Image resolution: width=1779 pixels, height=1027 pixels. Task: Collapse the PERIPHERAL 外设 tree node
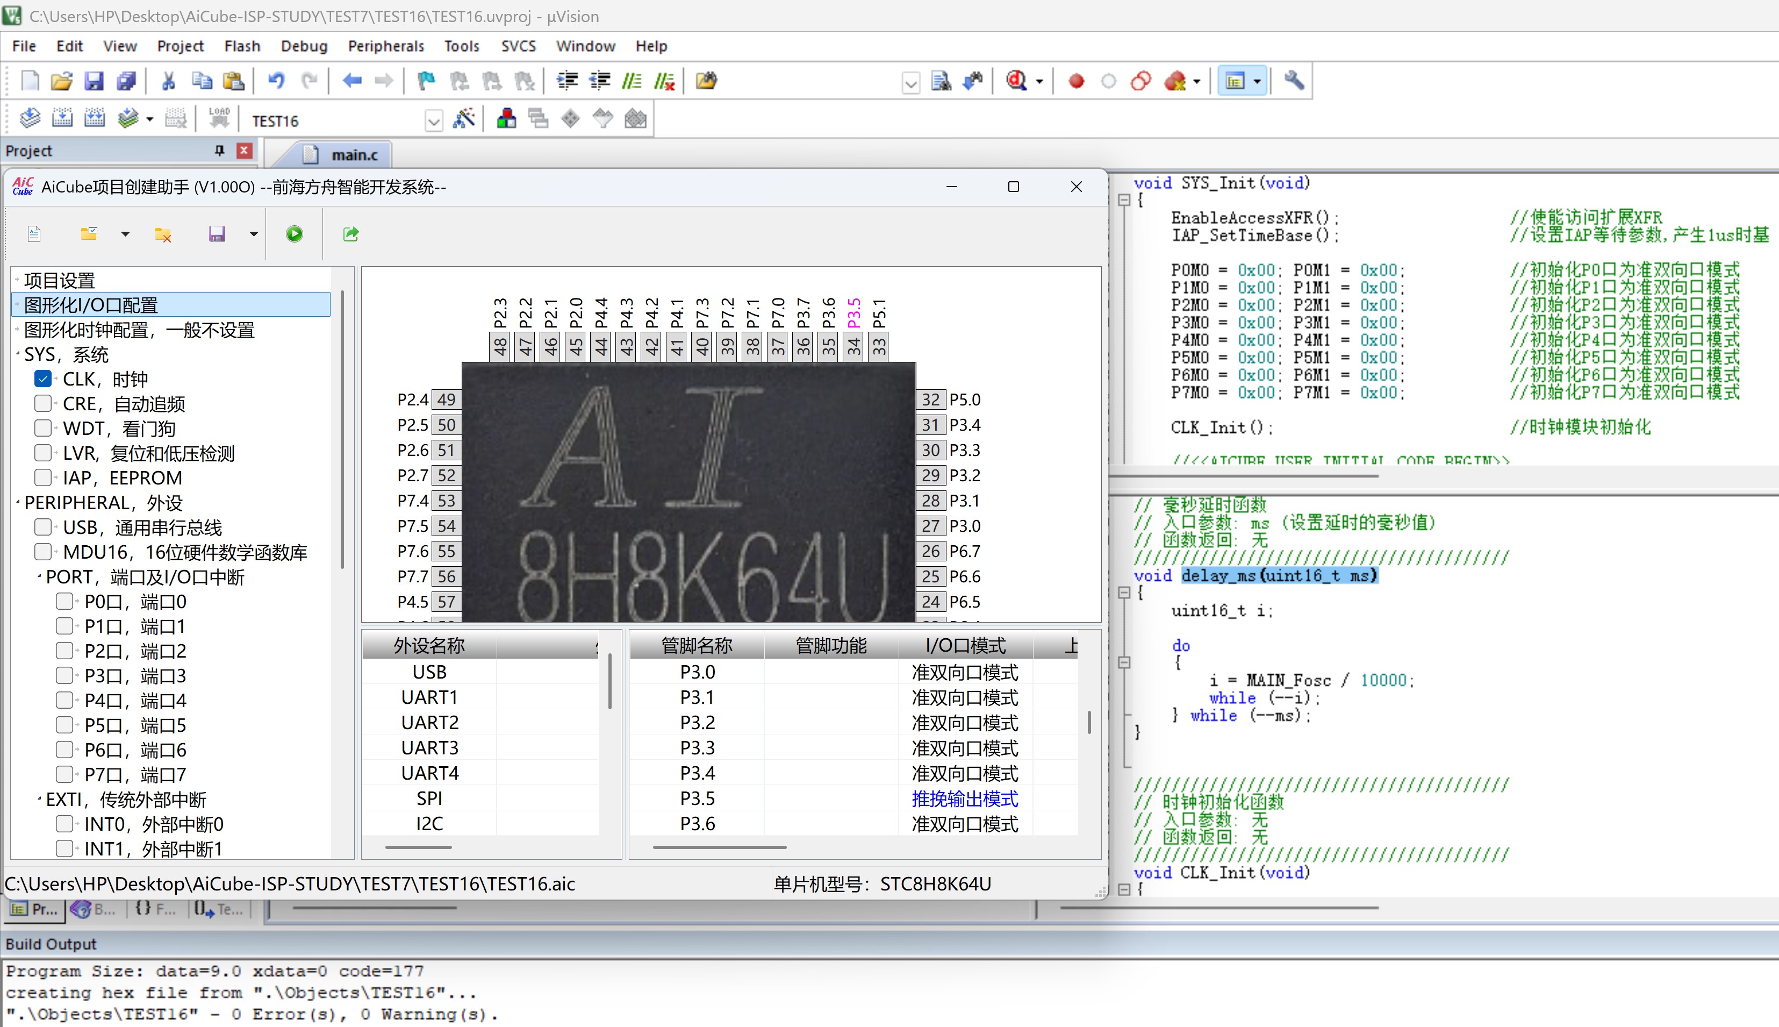coord(18,502)
